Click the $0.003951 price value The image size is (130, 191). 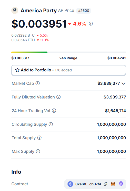tap(39, 24)
